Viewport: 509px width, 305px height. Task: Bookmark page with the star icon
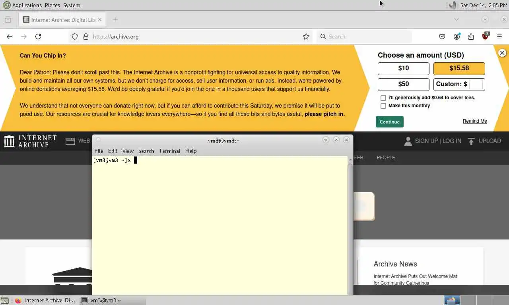[x=306, y=37]
